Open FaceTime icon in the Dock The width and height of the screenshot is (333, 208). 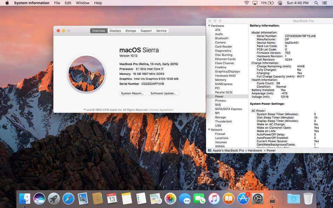(x=199, y=199)
